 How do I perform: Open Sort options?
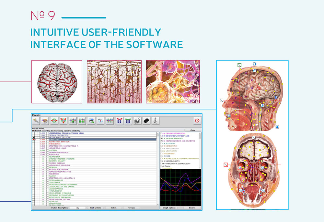[x=96, y=208]
